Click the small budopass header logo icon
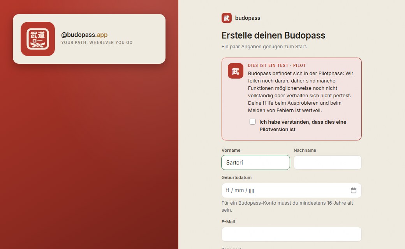Image resolution: width=405 pixels, height=249 pixels. 227,18
